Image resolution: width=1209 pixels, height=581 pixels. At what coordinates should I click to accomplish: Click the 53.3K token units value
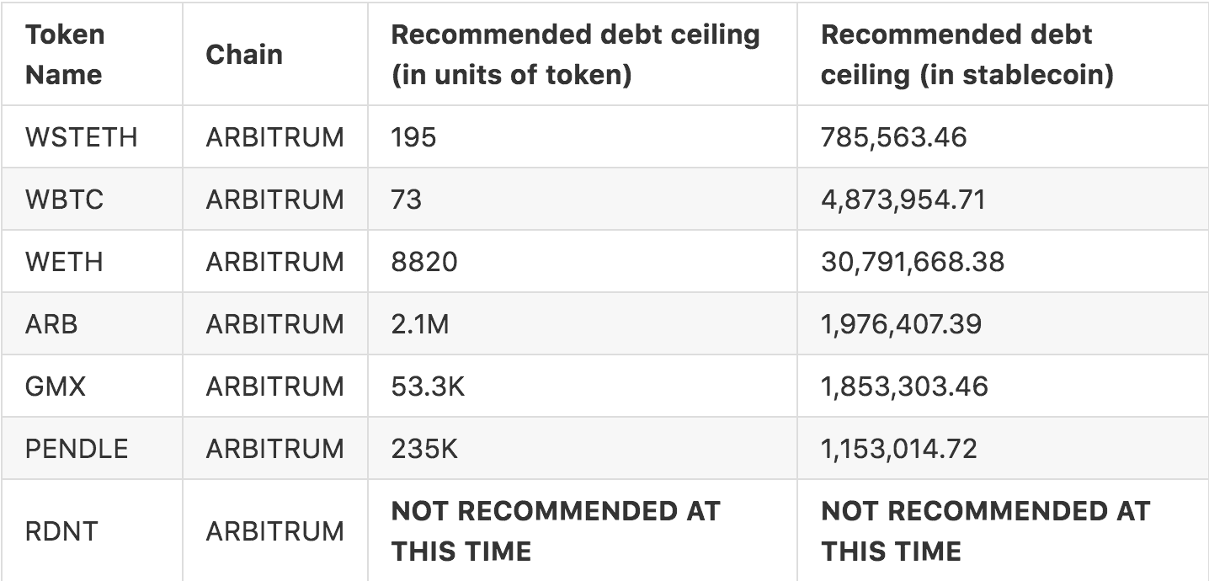[428, 386]
